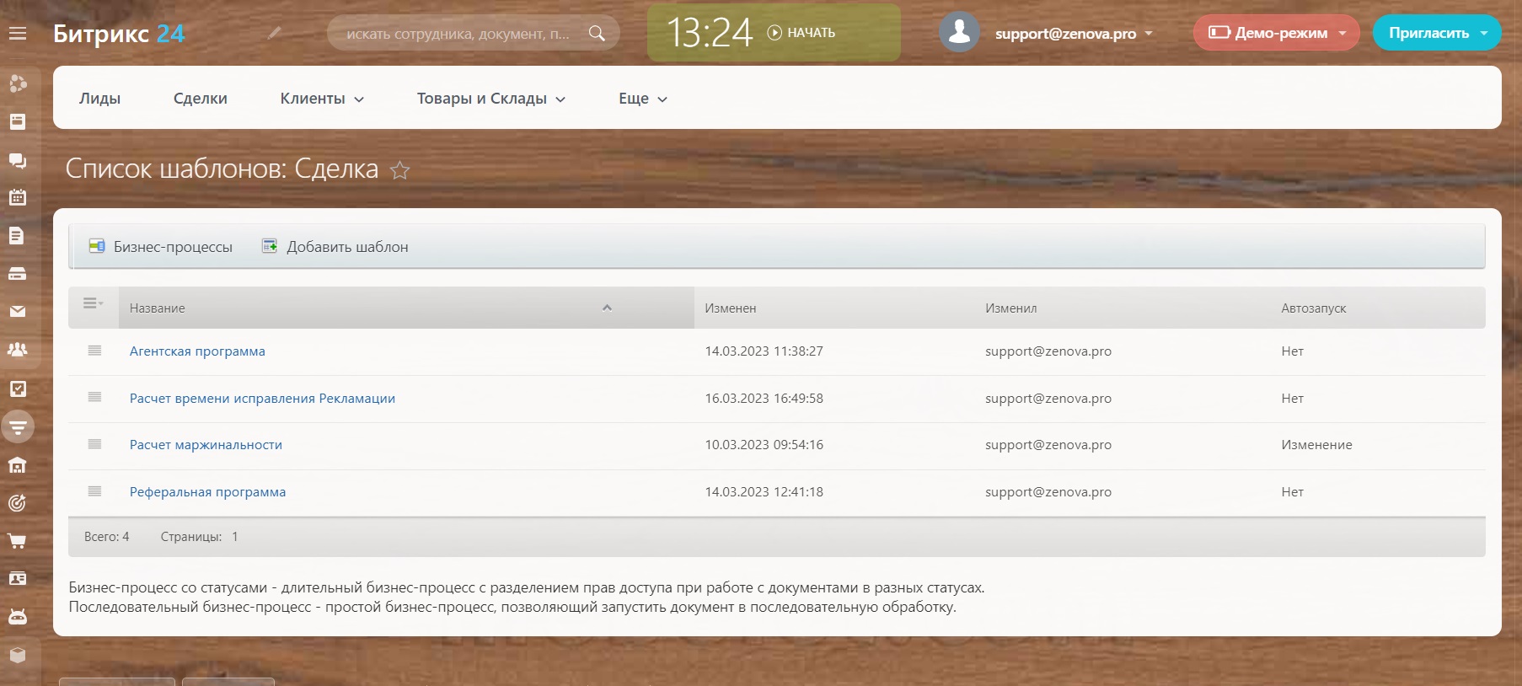This screenshot has width=1522, height=686.
Task: Click the pencil edit icon beside the logo
Action: [x=274, y=33]
